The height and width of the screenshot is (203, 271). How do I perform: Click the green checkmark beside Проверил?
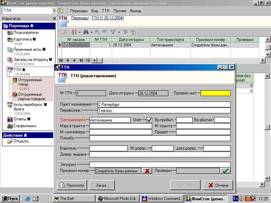click(x=225, y=171)
